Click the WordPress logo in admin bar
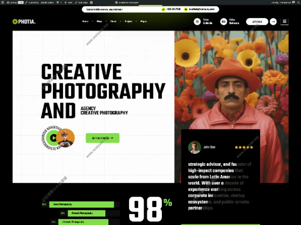301x225 pixels. pos(2,2)
